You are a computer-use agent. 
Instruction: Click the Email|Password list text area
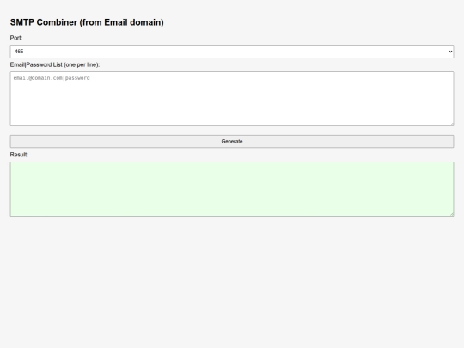[232, 99]
